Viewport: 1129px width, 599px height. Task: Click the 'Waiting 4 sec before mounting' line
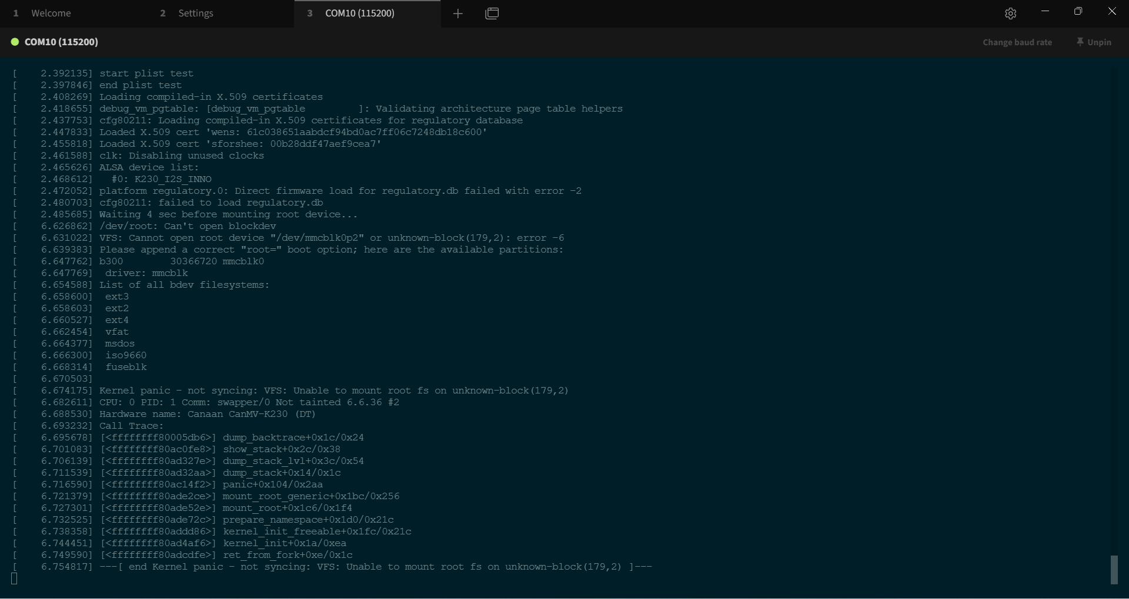coord(228,215)
